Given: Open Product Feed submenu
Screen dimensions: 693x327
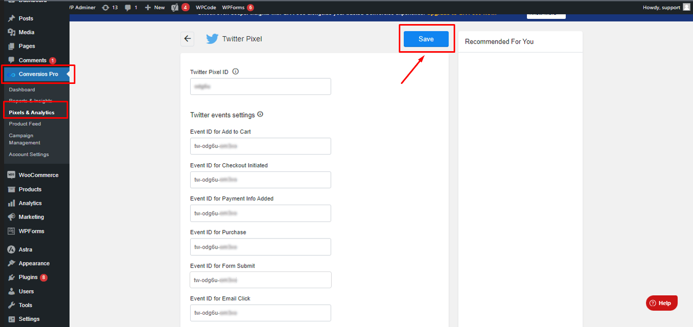Looking at the screenshot, I should (x=25, y=124).
